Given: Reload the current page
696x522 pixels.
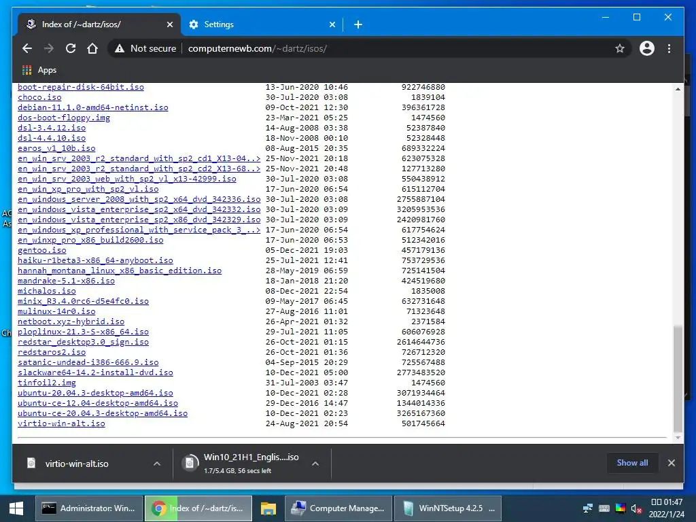Looking at the screenshot, I should [x=71, y=48].
